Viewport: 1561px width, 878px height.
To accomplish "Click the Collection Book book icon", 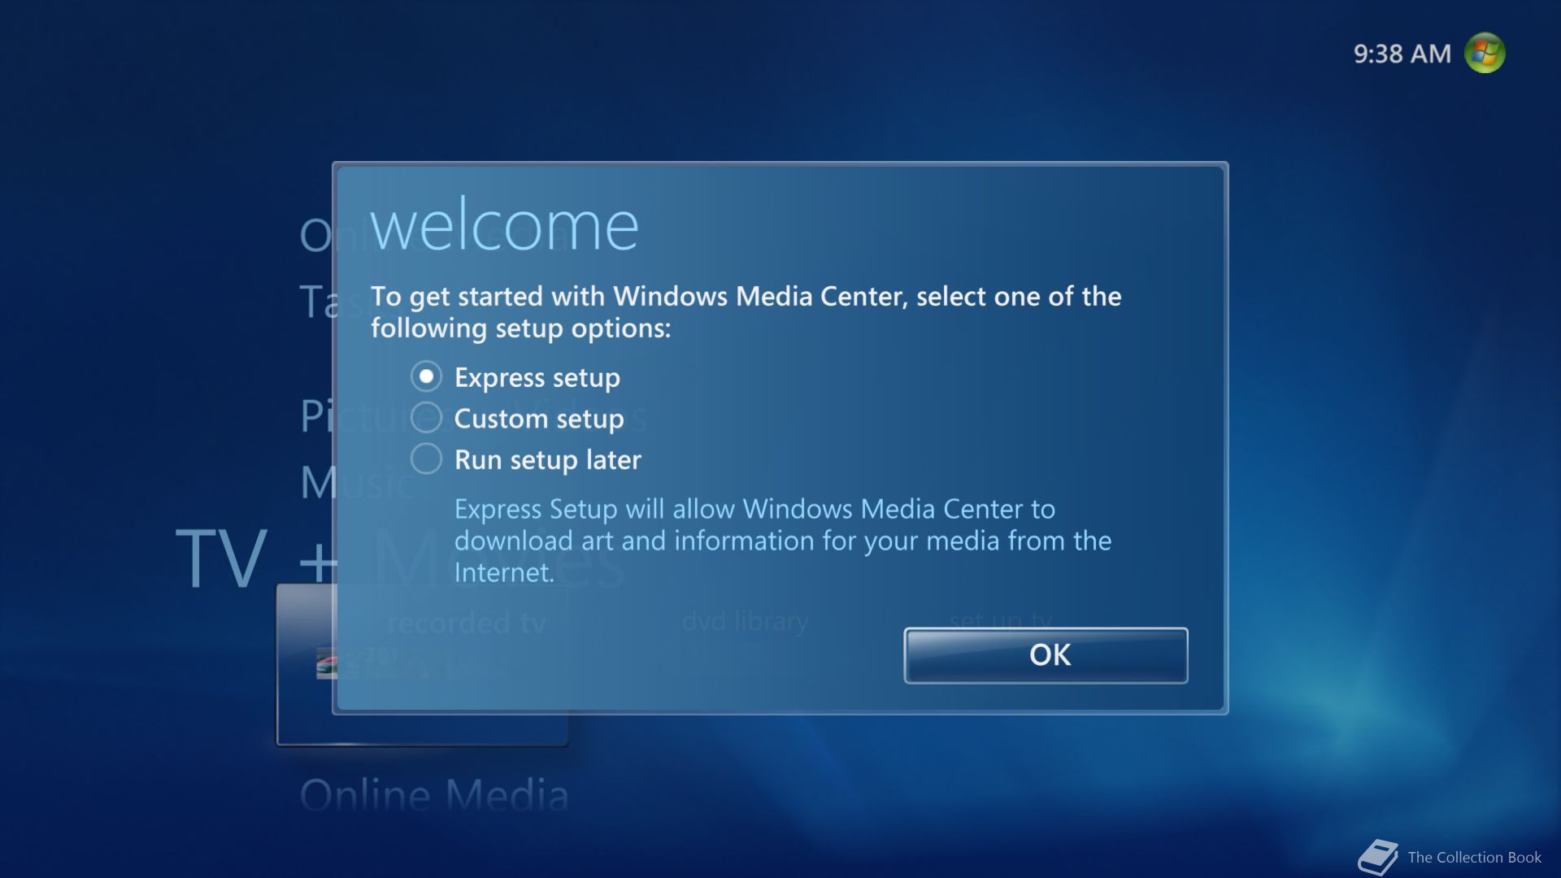I will (1377, 857).
